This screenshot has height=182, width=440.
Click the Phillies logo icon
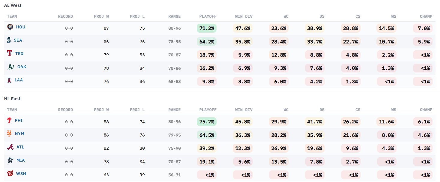pyautogui.click(x=10, y=120)
